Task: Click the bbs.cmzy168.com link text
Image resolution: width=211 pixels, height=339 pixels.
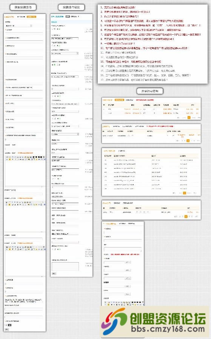Action: 168,329
